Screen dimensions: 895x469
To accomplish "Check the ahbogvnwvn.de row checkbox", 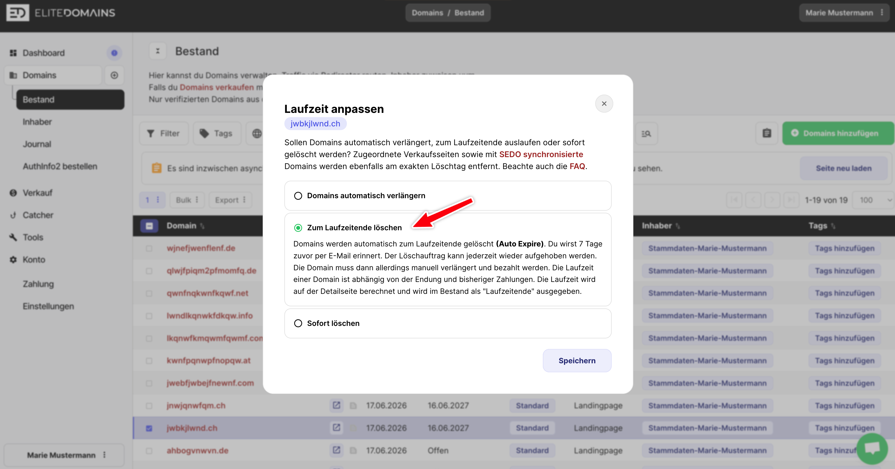I will [x=149, y=450].
